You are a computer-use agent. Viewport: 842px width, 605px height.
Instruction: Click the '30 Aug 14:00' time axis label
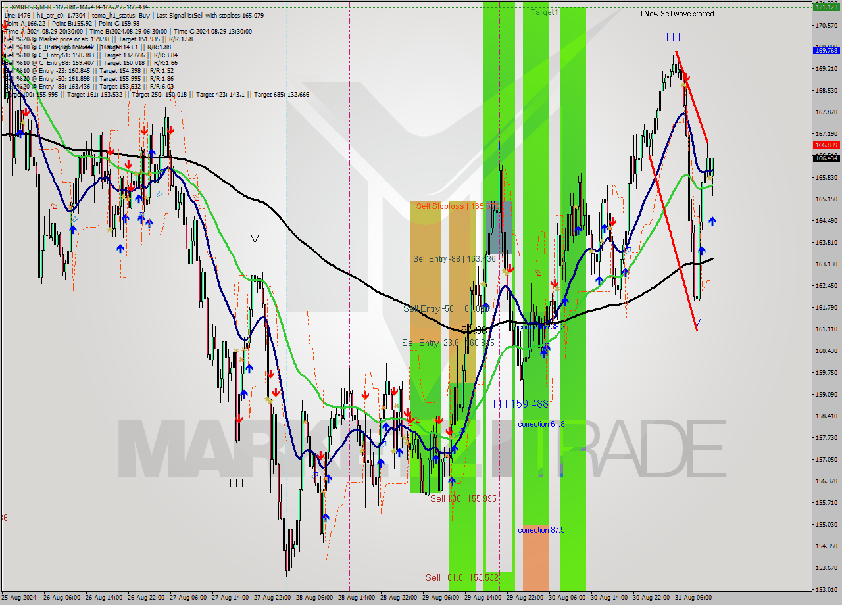609,598
